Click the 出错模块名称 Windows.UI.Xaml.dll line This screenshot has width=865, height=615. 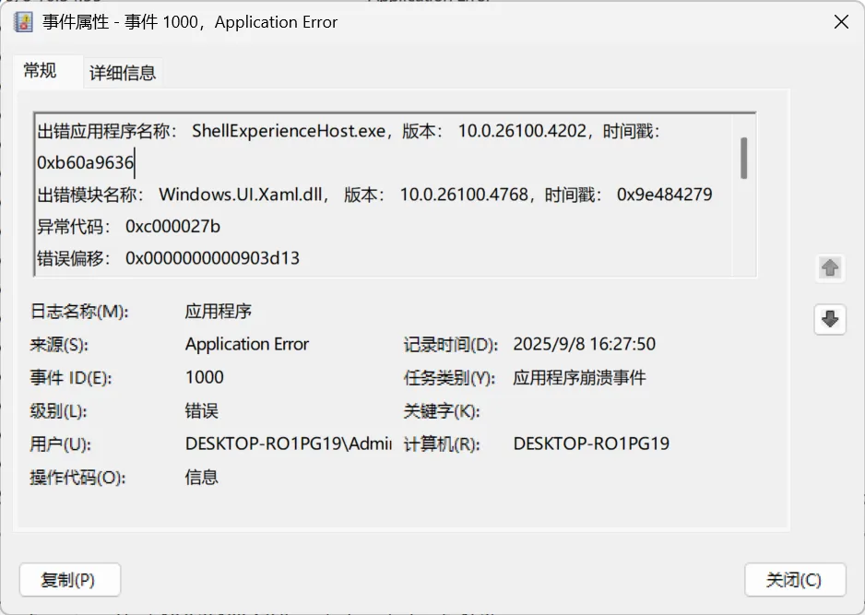pyautogui.click(x=373, y=195)
